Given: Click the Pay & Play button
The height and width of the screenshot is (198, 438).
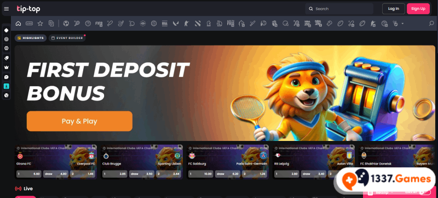Looking at the screenshot, I should click(x=79, y=121).
